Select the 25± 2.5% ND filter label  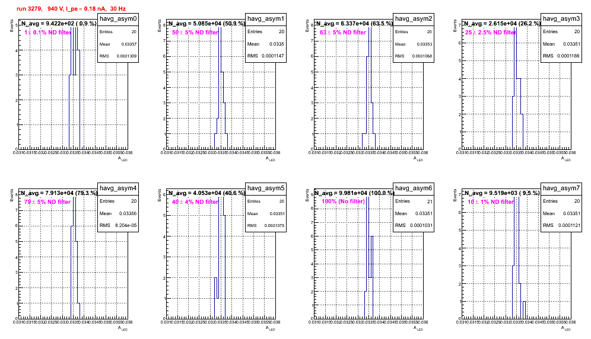(491, 33)
